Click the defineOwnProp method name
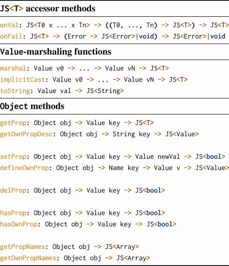The width and height of the screenshot is (229, 266). [24, 168]
